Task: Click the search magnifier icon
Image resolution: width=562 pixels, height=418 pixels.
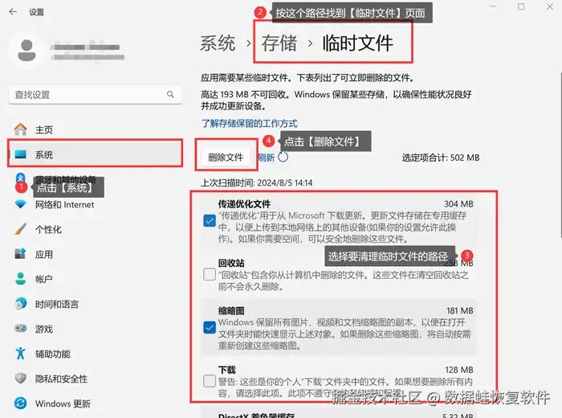Action: (x=170, y=94)
